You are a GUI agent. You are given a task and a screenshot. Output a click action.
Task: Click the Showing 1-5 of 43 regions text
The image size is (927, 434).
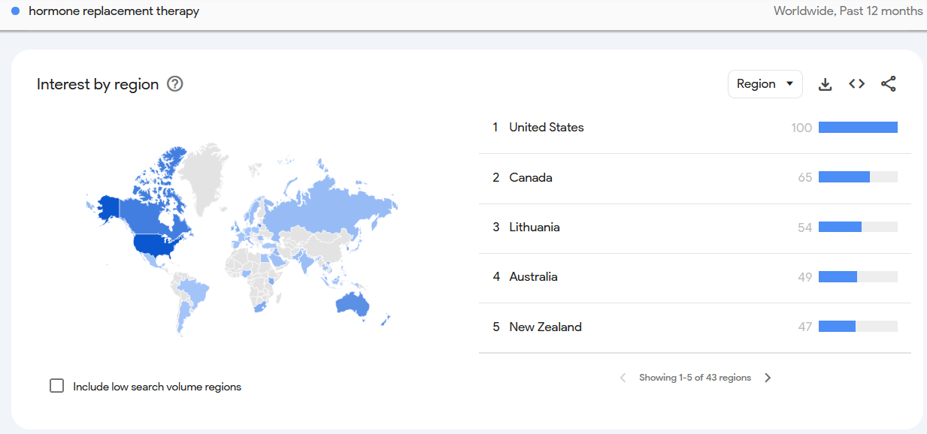coord(695,378)
